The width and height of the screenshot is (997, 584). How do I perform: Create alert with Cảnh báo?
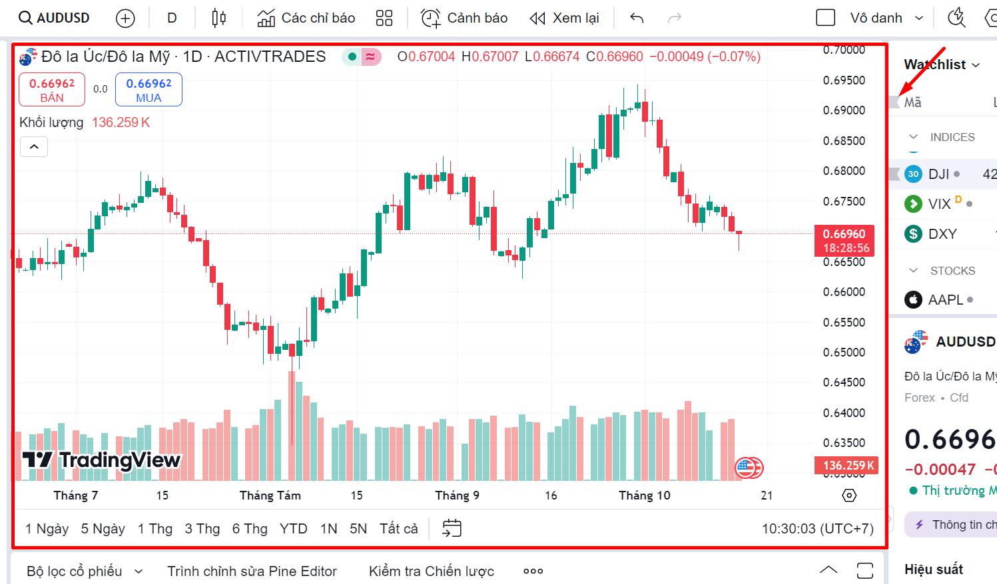464,18
